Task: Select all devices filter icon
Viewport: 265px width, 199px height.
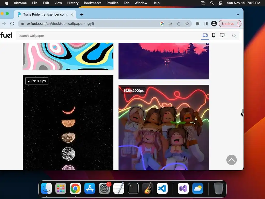Action: [x=205, y=35]
